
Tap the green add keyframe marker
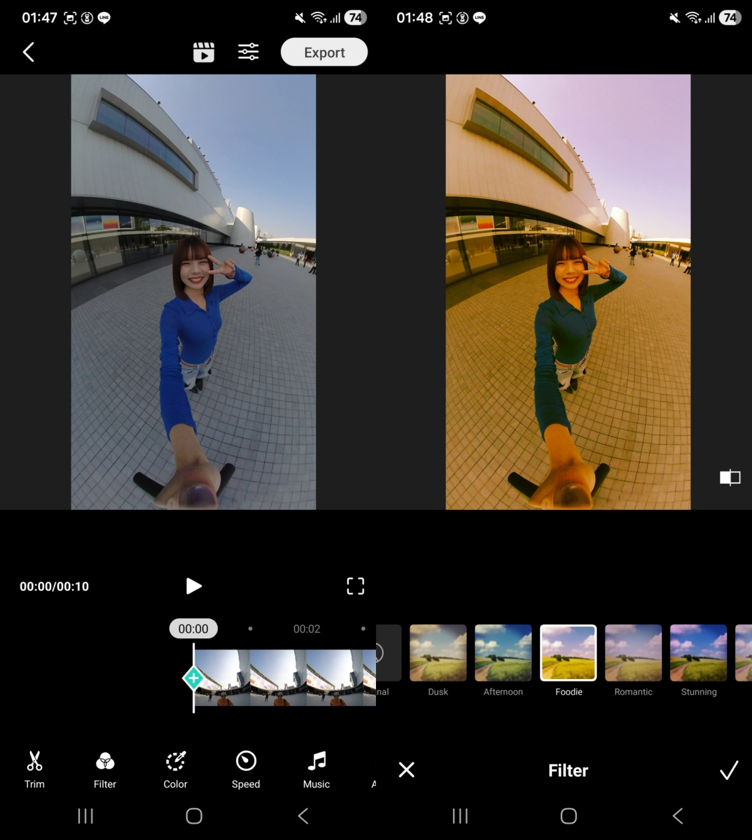coord(194,678)
